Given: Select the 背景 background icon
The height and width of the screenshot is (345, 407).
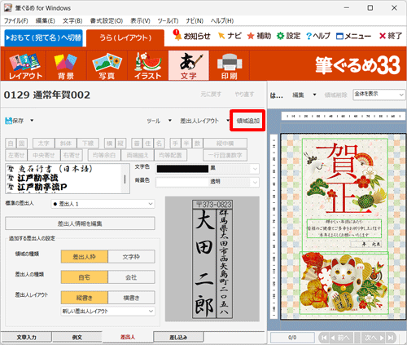Looking at the screenshot, I should [x=66, y=65].
